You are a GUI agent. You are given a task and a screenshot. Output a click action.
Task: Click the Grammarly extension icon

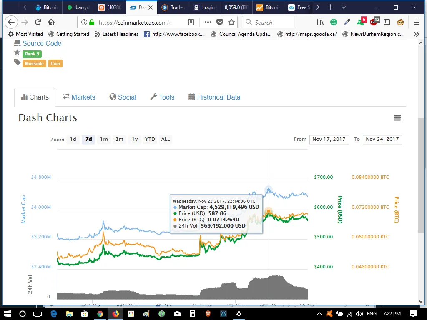coord(333,22)
